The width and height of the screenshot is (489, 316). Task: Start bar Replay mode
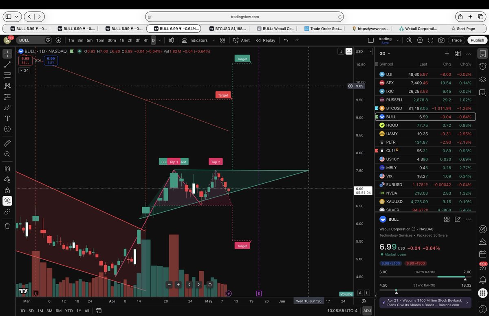coord(265,40)
